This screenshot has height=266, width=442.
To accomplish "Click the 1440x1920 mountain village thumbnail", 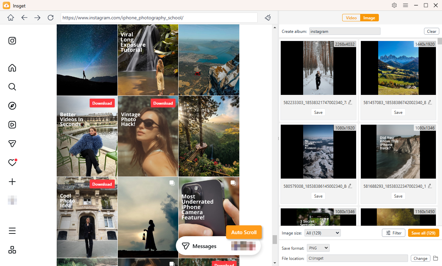I will [398, 68].
